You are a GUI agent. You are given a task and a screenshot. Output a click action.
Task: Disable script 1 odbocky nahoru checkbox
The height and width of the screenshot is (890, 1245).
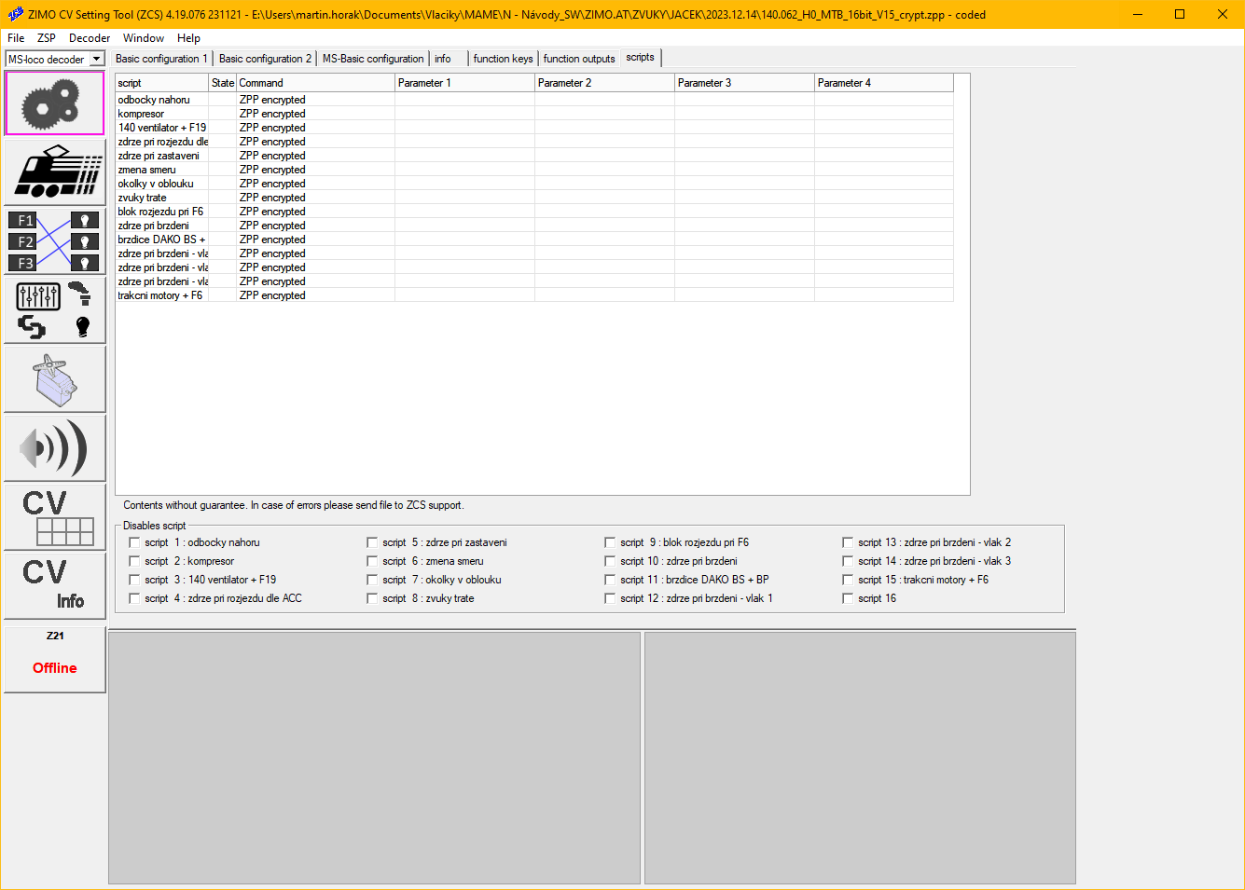[134, 542]
